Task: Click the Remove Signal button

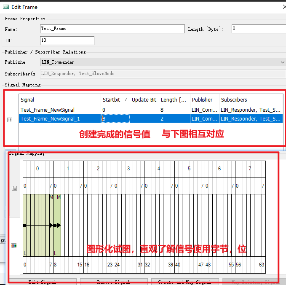Action: (114, 282)
